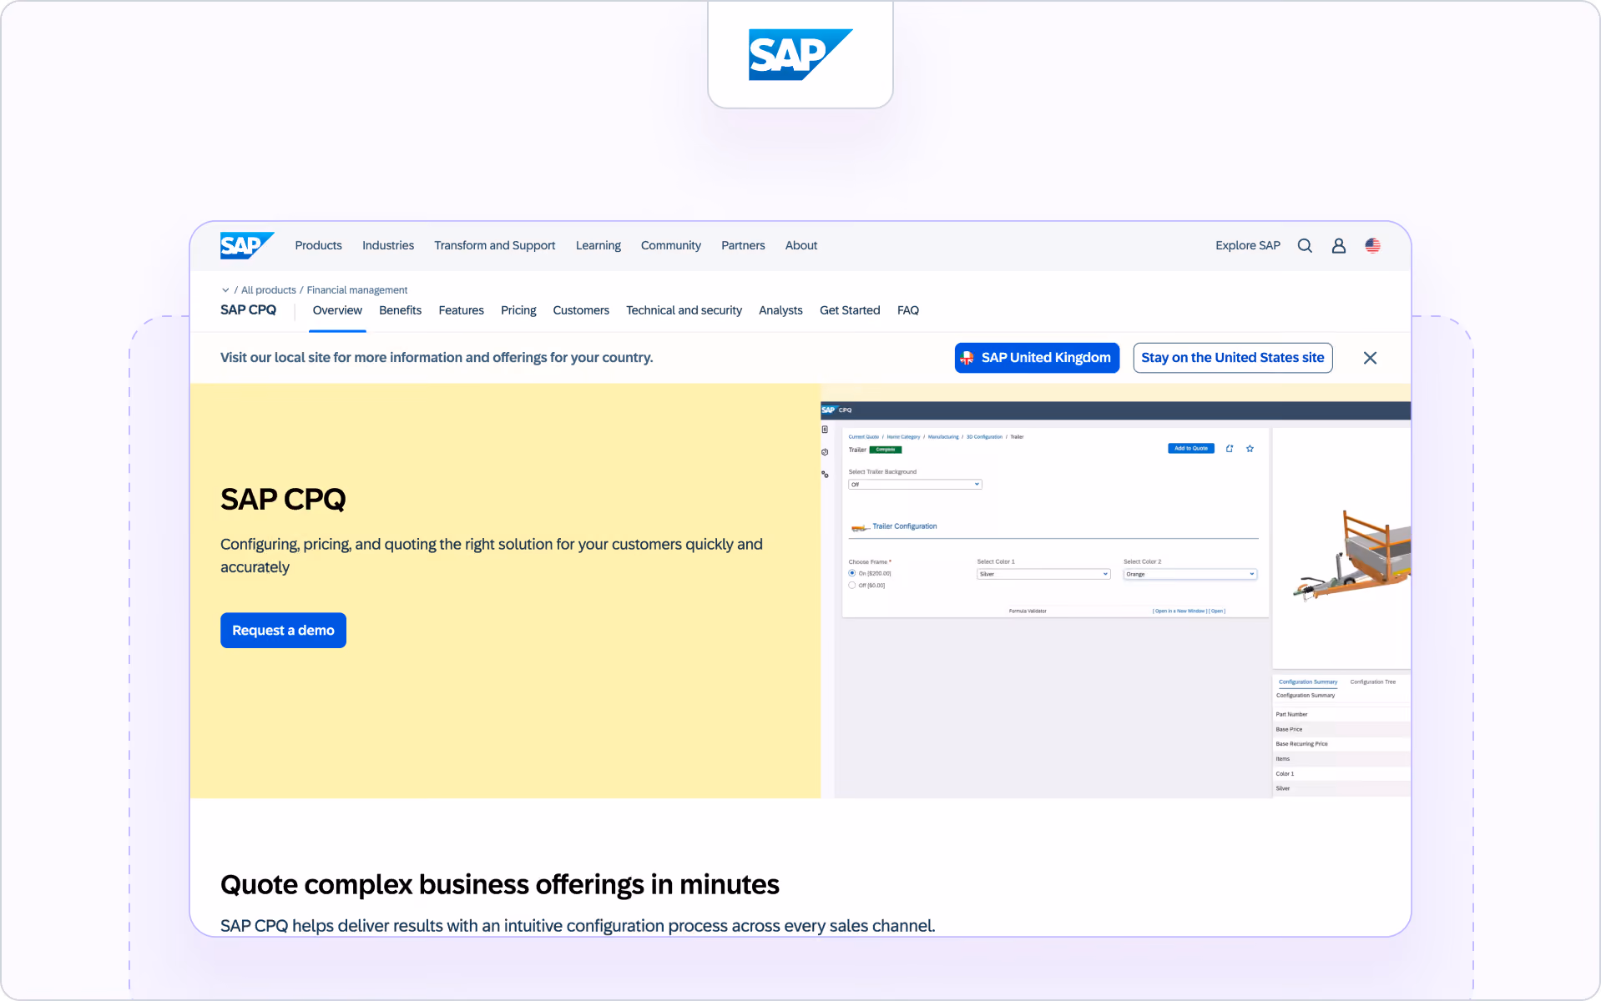Click the Items summary row
The height and width of the screenshot is (1001, 1601).
[x=1342, y=759]
